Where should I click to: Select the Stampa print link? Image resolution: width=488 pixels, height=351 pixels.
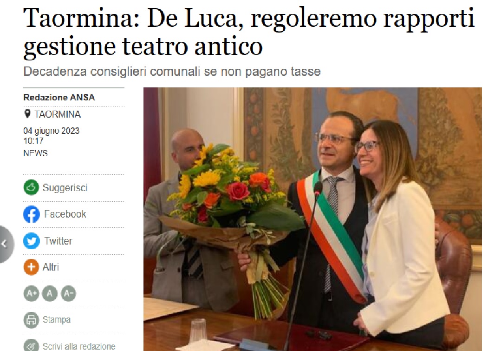(x=57, y=319)
